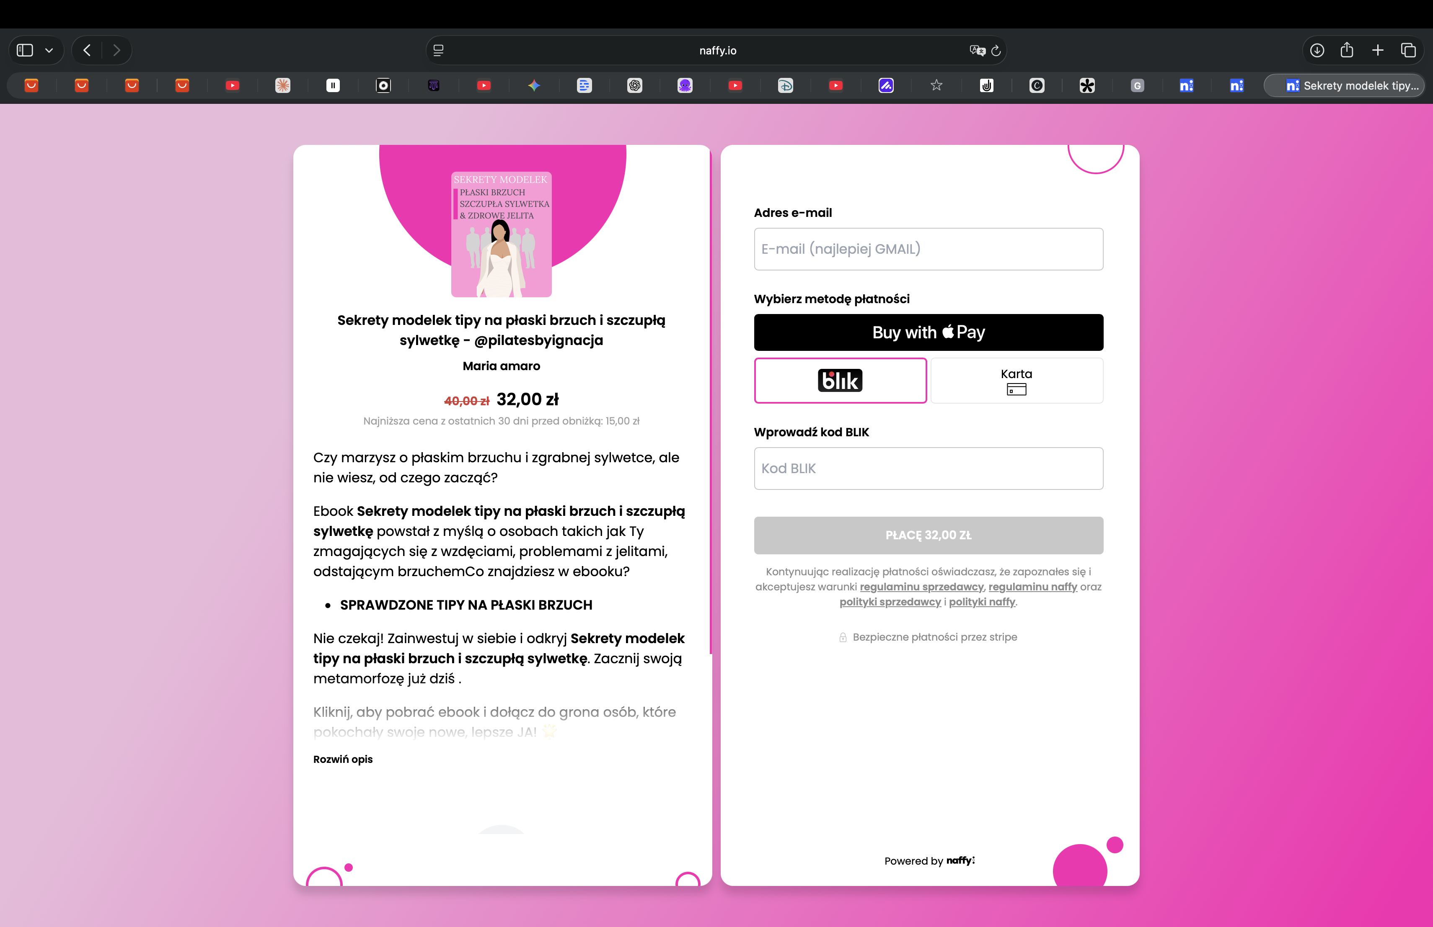
Task: Reload the page with the refresh icon
Action: click(996, 51)
